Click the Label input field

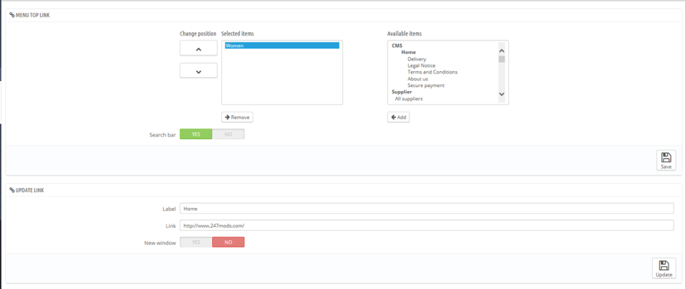[426, 208]
